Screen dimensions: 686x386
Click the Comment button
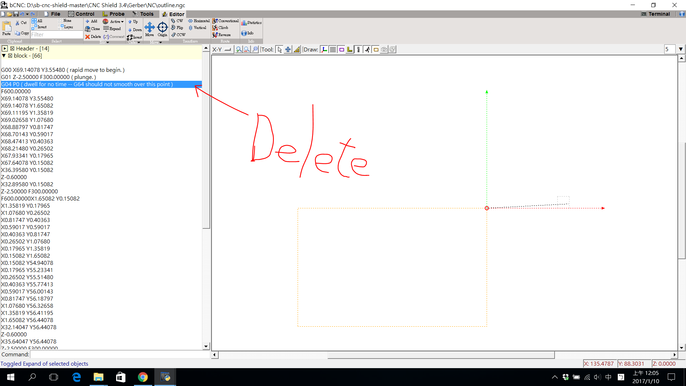[114, 36]
